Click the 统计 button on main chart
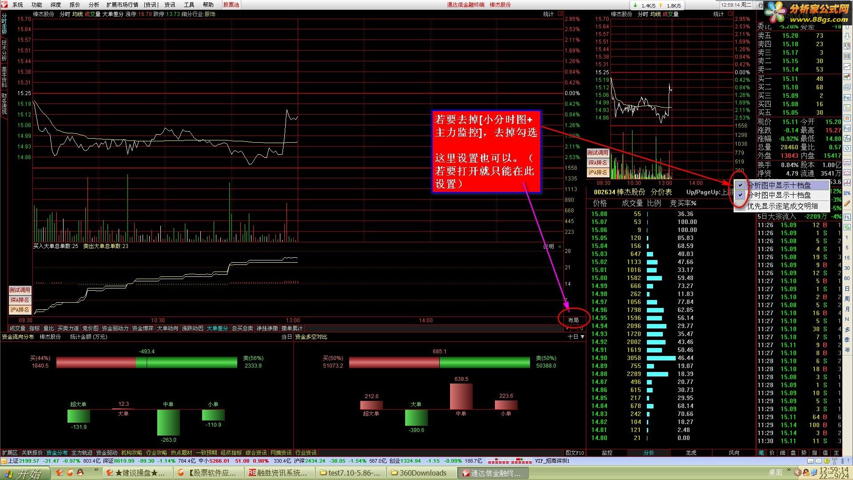 548,14
